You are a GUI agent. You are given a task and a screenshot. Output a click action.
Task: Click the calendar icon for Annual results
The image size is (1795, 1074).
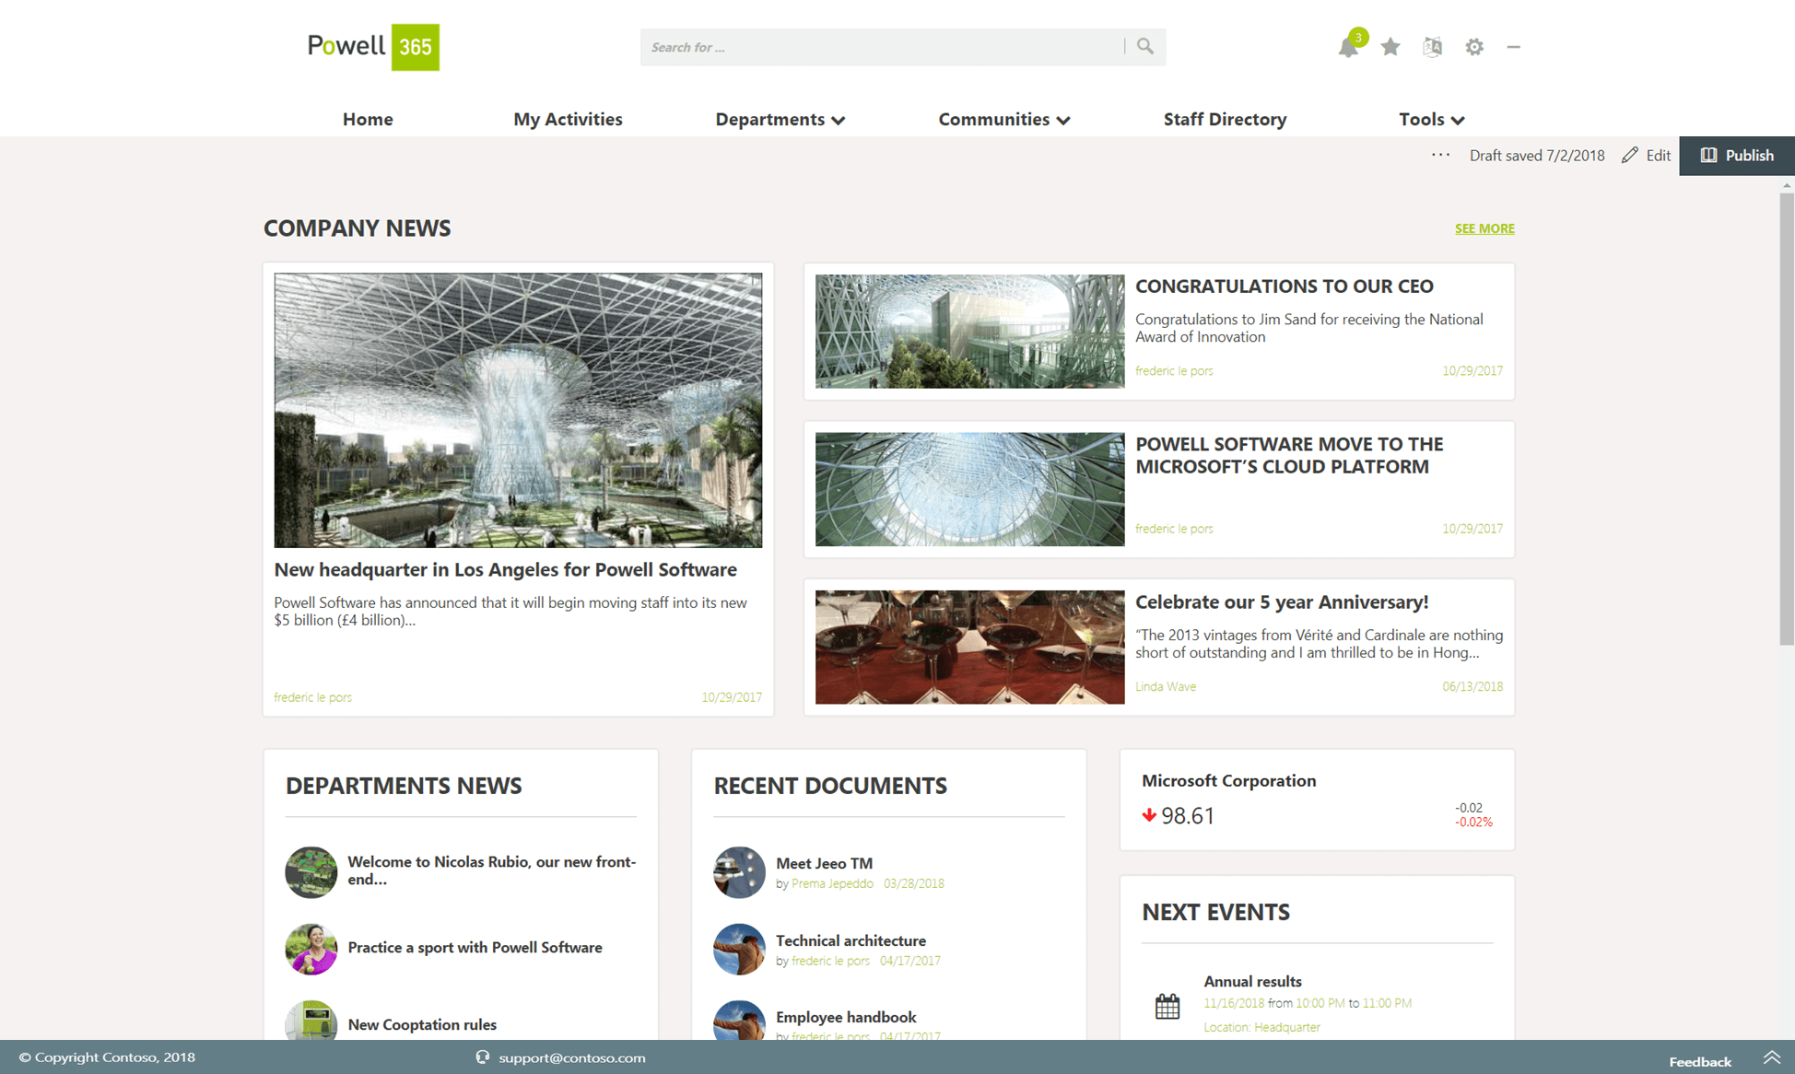(1167, 1006)
